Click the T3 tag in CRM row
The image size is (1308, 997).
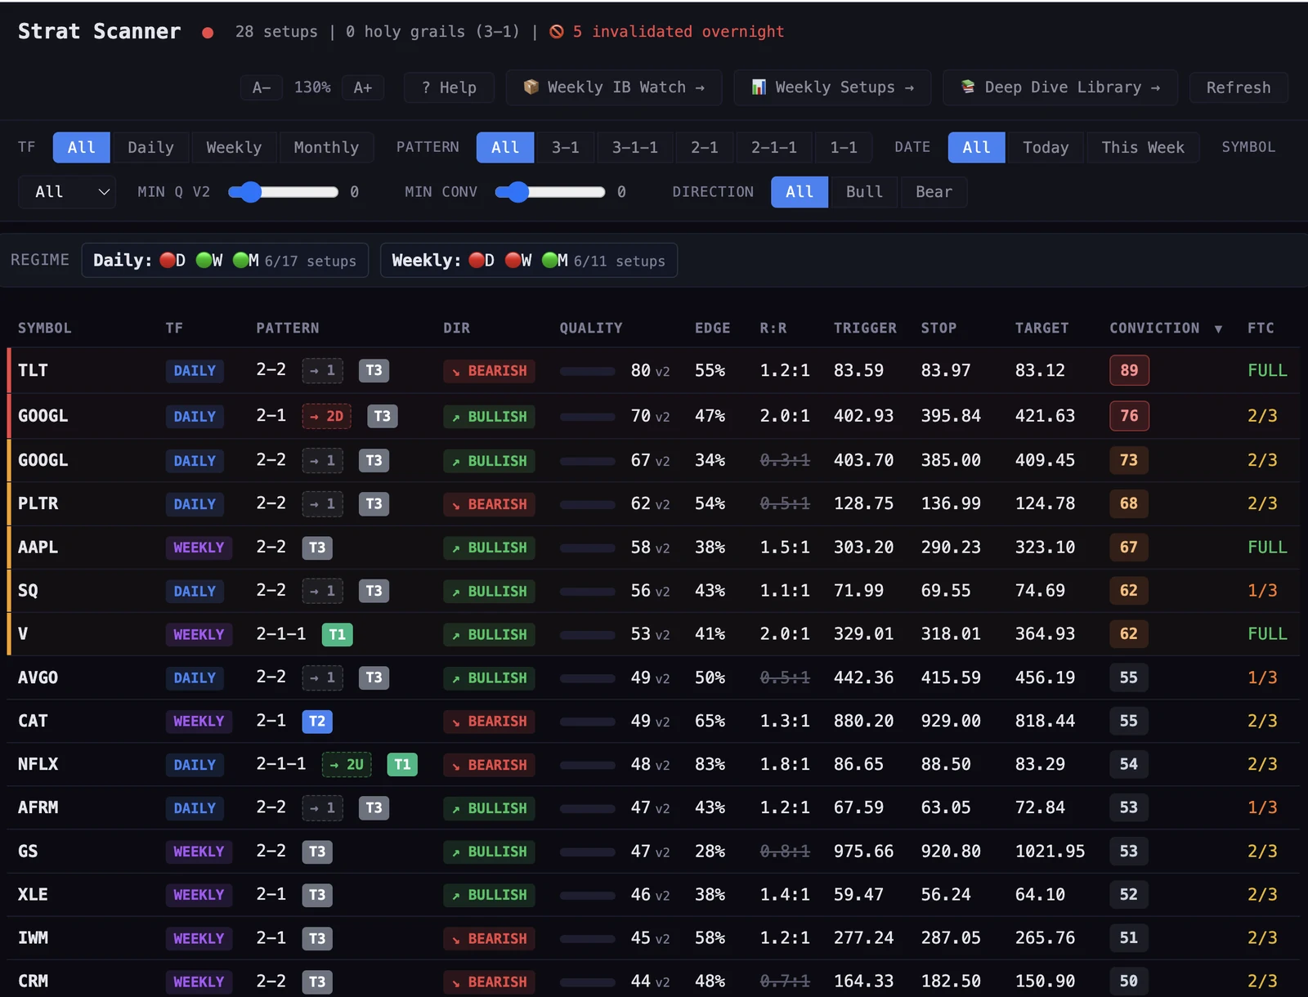(x=317, y=981)
